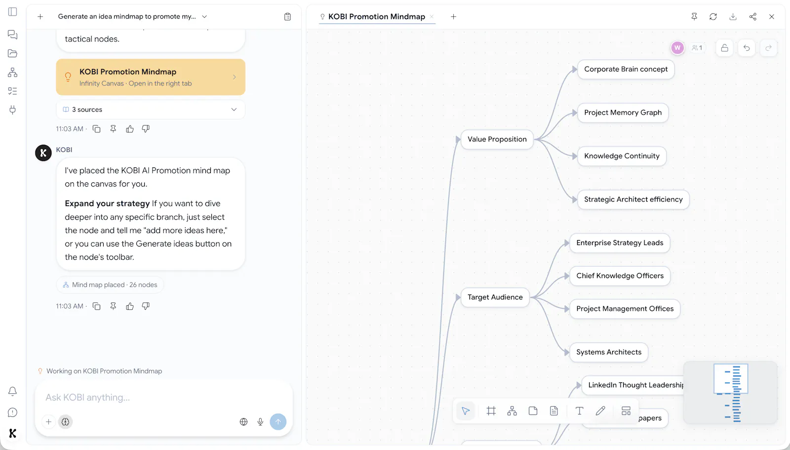Open the KOBI Promotion Mindmap card
The image size is (790, 450).
tap(151, 77)
